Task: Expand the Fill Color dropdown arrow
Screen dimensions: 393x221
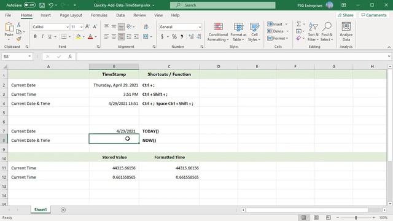Action: pyautogui.click(x=84, y=37)
